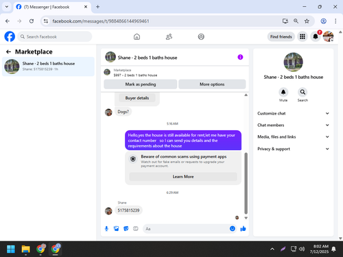Click the '$997 - 2 beds 1 baths house' text
343x257 pixels.
tap(135, 75)
